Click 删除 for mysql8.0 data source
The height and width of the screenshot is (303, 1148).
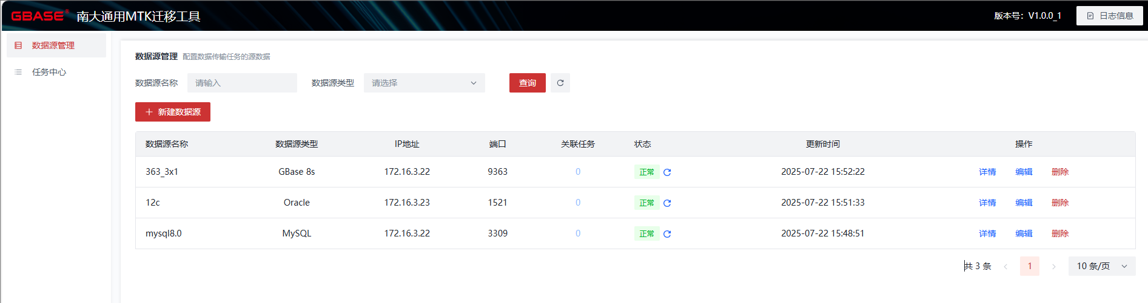pos(1060,233)
